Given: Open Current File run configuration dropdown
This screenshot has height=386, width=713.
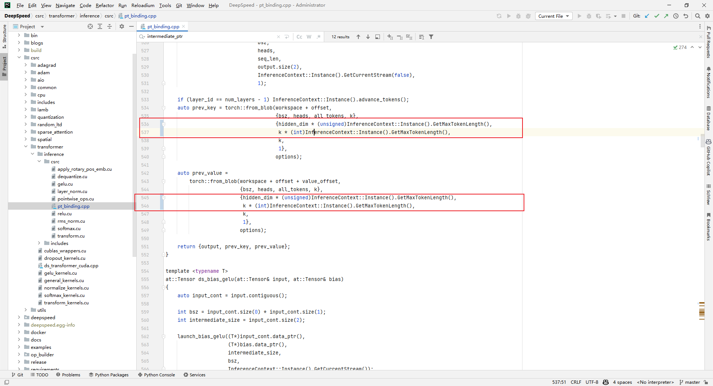Looking at the screenshot, I should point(553,16).
